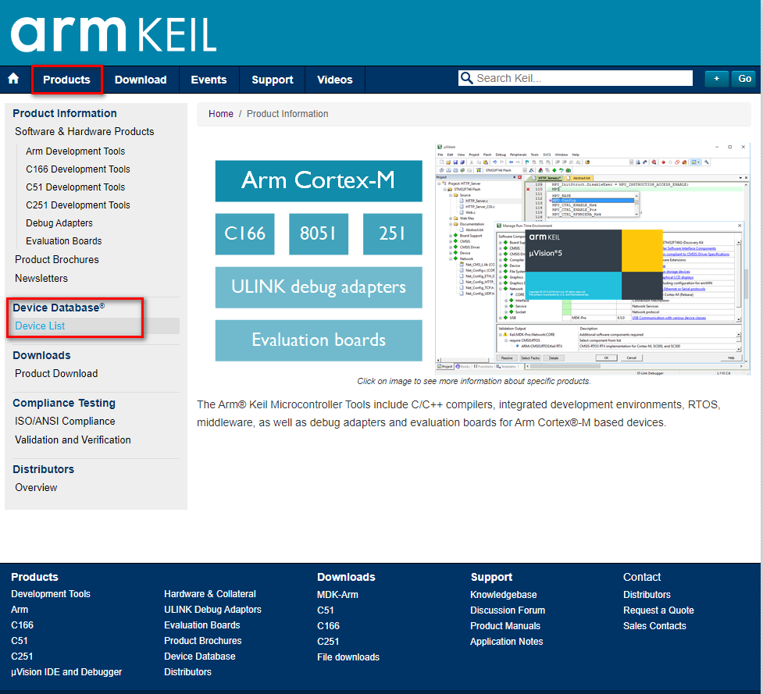This screenshot has height=694, width=763.
Task: Open the Events menu tab
Action: tap(209, 80)
